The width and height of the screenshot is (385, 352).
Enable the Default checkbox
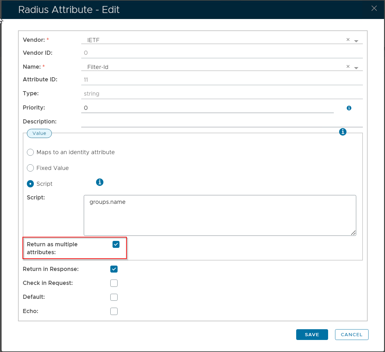point(114,297)
